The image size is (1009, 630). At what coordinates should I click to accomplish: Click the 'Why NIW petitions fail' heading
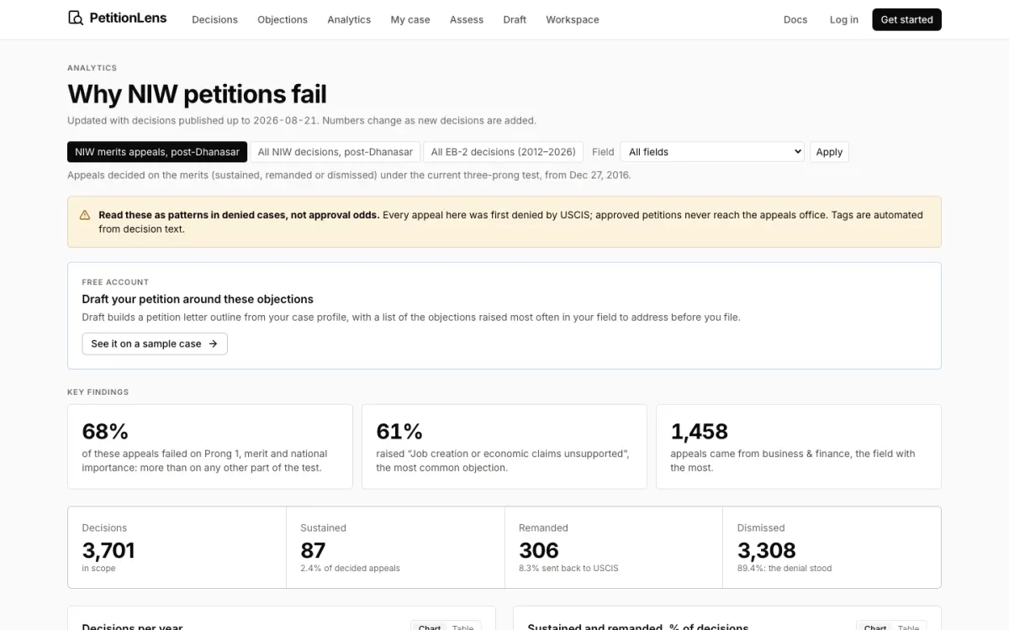click(x=197, y=94)
